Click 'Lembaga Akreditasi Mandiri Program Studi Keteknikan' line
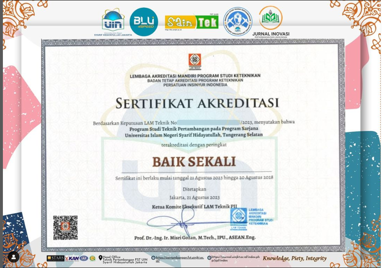Viewport: 382px width, 268px height. coord(195,76)
